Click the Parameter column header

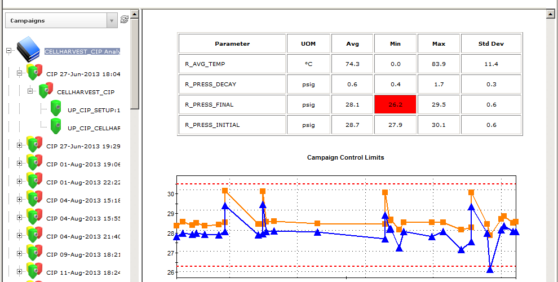tap(232, 43)
